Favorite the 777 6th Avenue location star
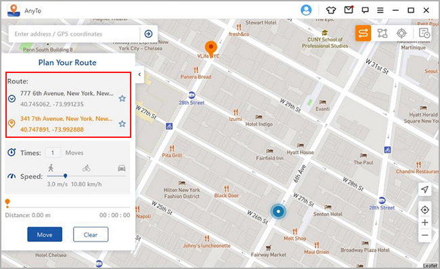Image resolution: width=440 pixels, height=269 pixels. point(122,99)
